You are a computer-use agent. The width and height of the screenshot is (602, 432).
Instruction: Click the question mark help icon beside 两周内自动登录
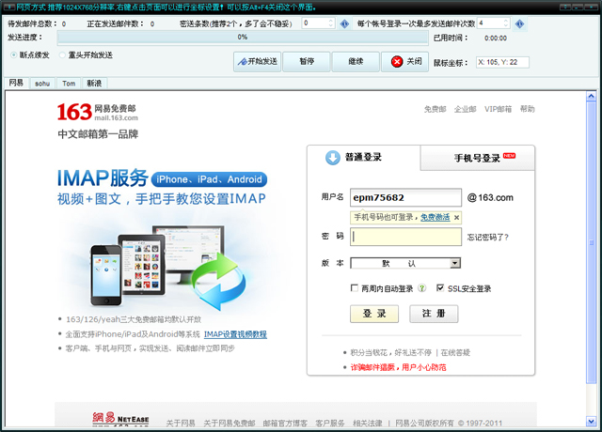click(x=421, y=288)
